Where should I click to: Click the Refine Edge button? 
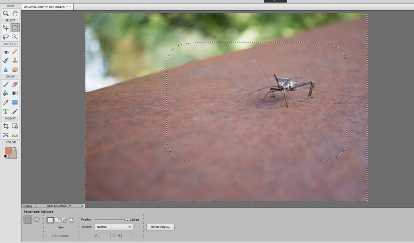[x=161, y=227]
